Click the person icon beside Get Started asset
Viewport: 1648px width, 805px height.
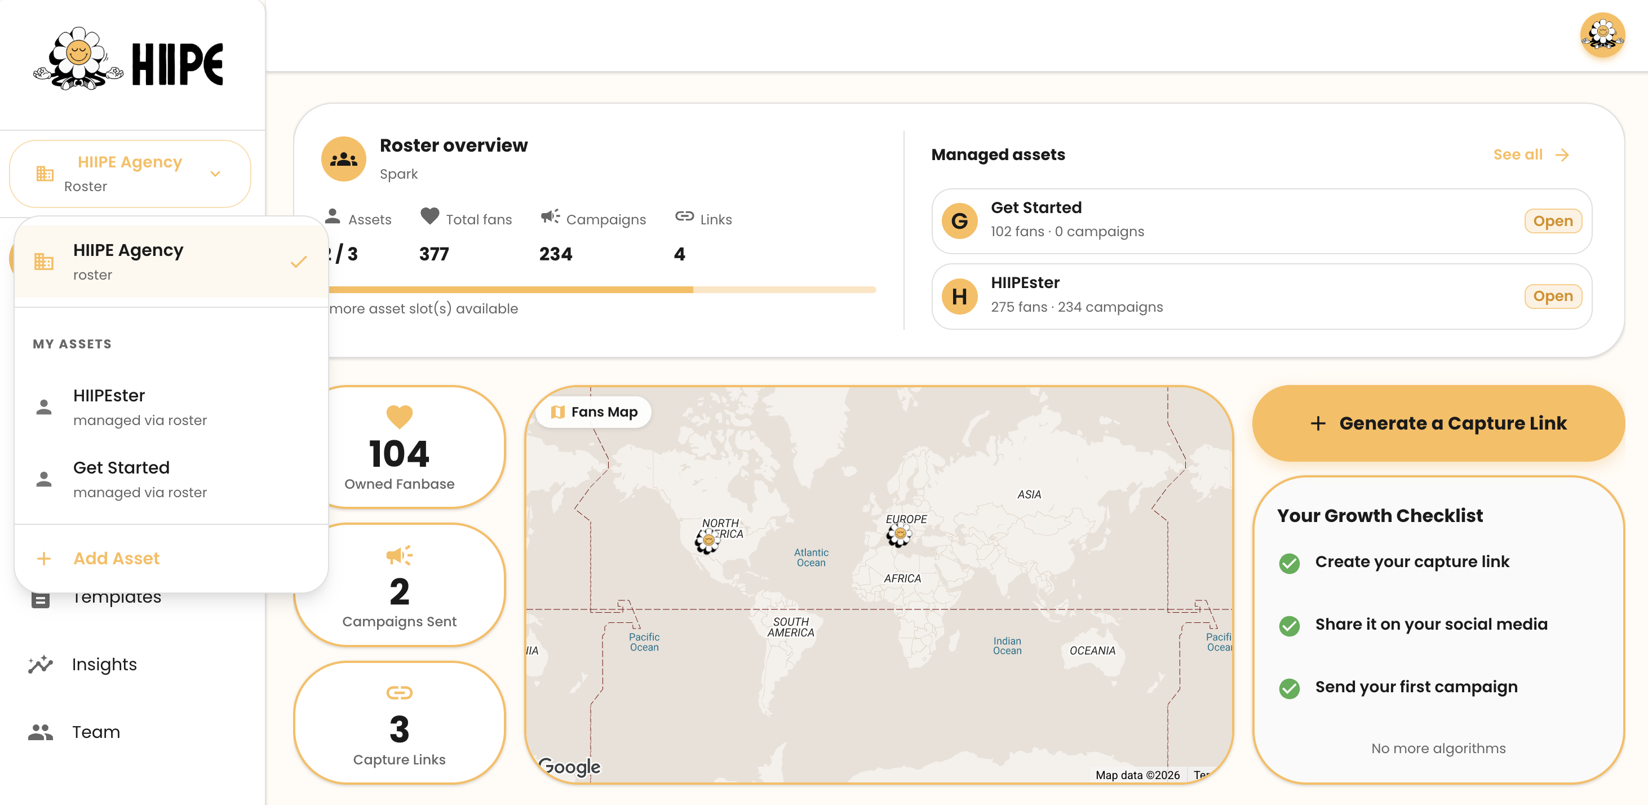(43, 479)
